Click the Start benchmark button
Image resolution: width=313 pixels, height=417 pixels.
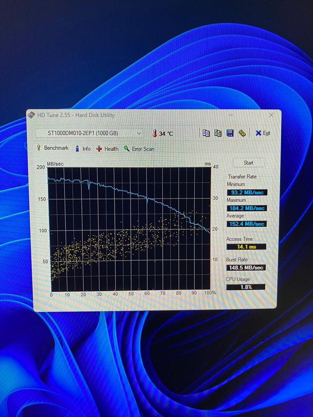(x=248, y=163)
